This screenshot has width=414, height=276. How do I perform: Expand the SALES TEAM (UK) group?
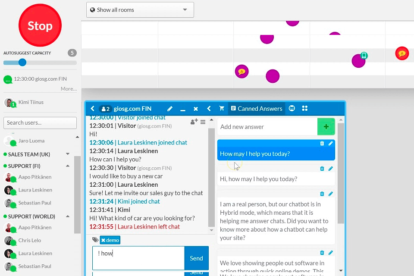tap(67, 154)
